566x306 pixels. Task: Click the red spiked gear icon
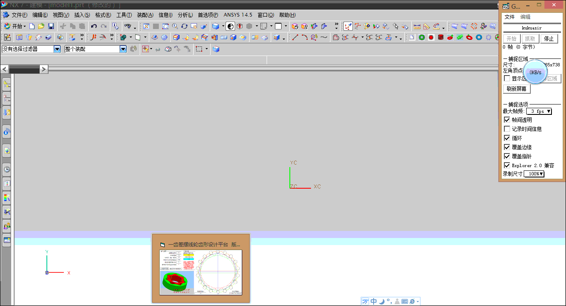[x=431, y=37]
